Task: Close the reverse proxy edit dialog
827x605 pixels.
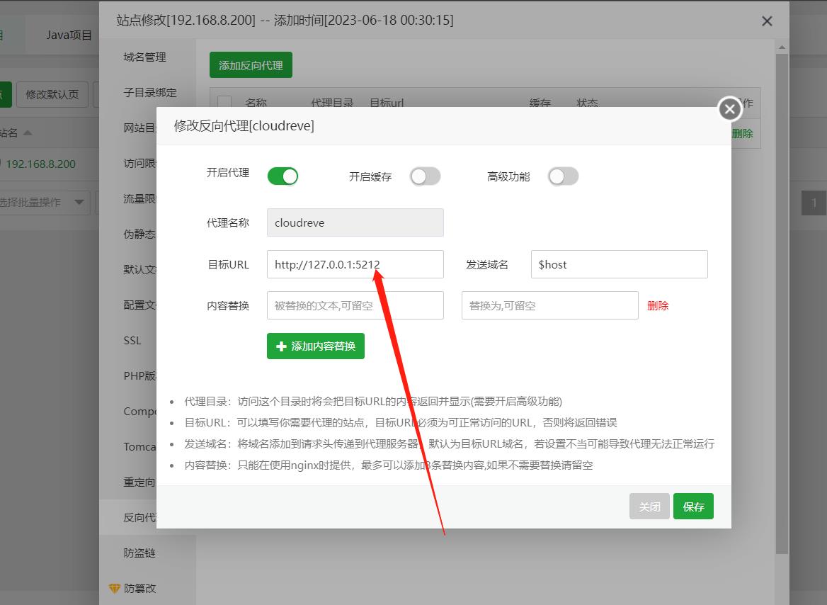Action: [729, 109]
